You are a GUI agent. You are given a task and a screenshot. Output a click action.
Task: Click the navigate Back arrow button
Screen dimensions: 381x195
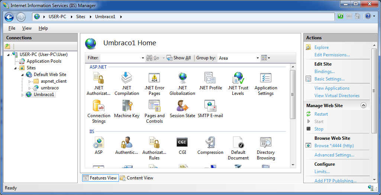9,17
